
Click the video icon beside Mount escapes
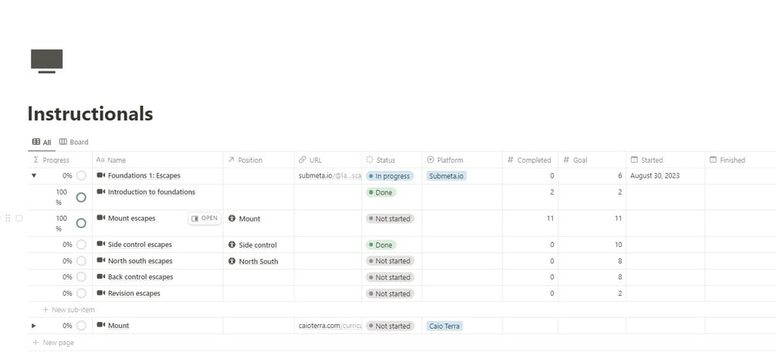[101, 218]
